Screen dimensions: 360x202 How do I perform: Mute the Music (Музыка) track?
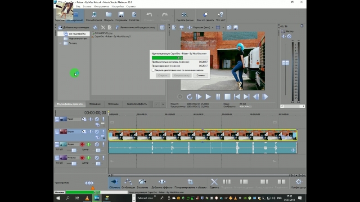pos(97,158)
